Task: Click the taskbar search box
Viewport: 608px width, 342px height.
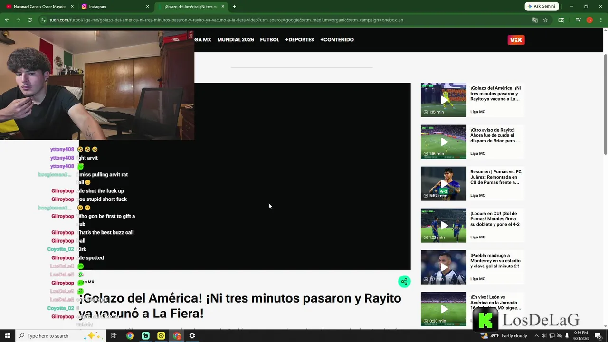Action: pos(62,336)
